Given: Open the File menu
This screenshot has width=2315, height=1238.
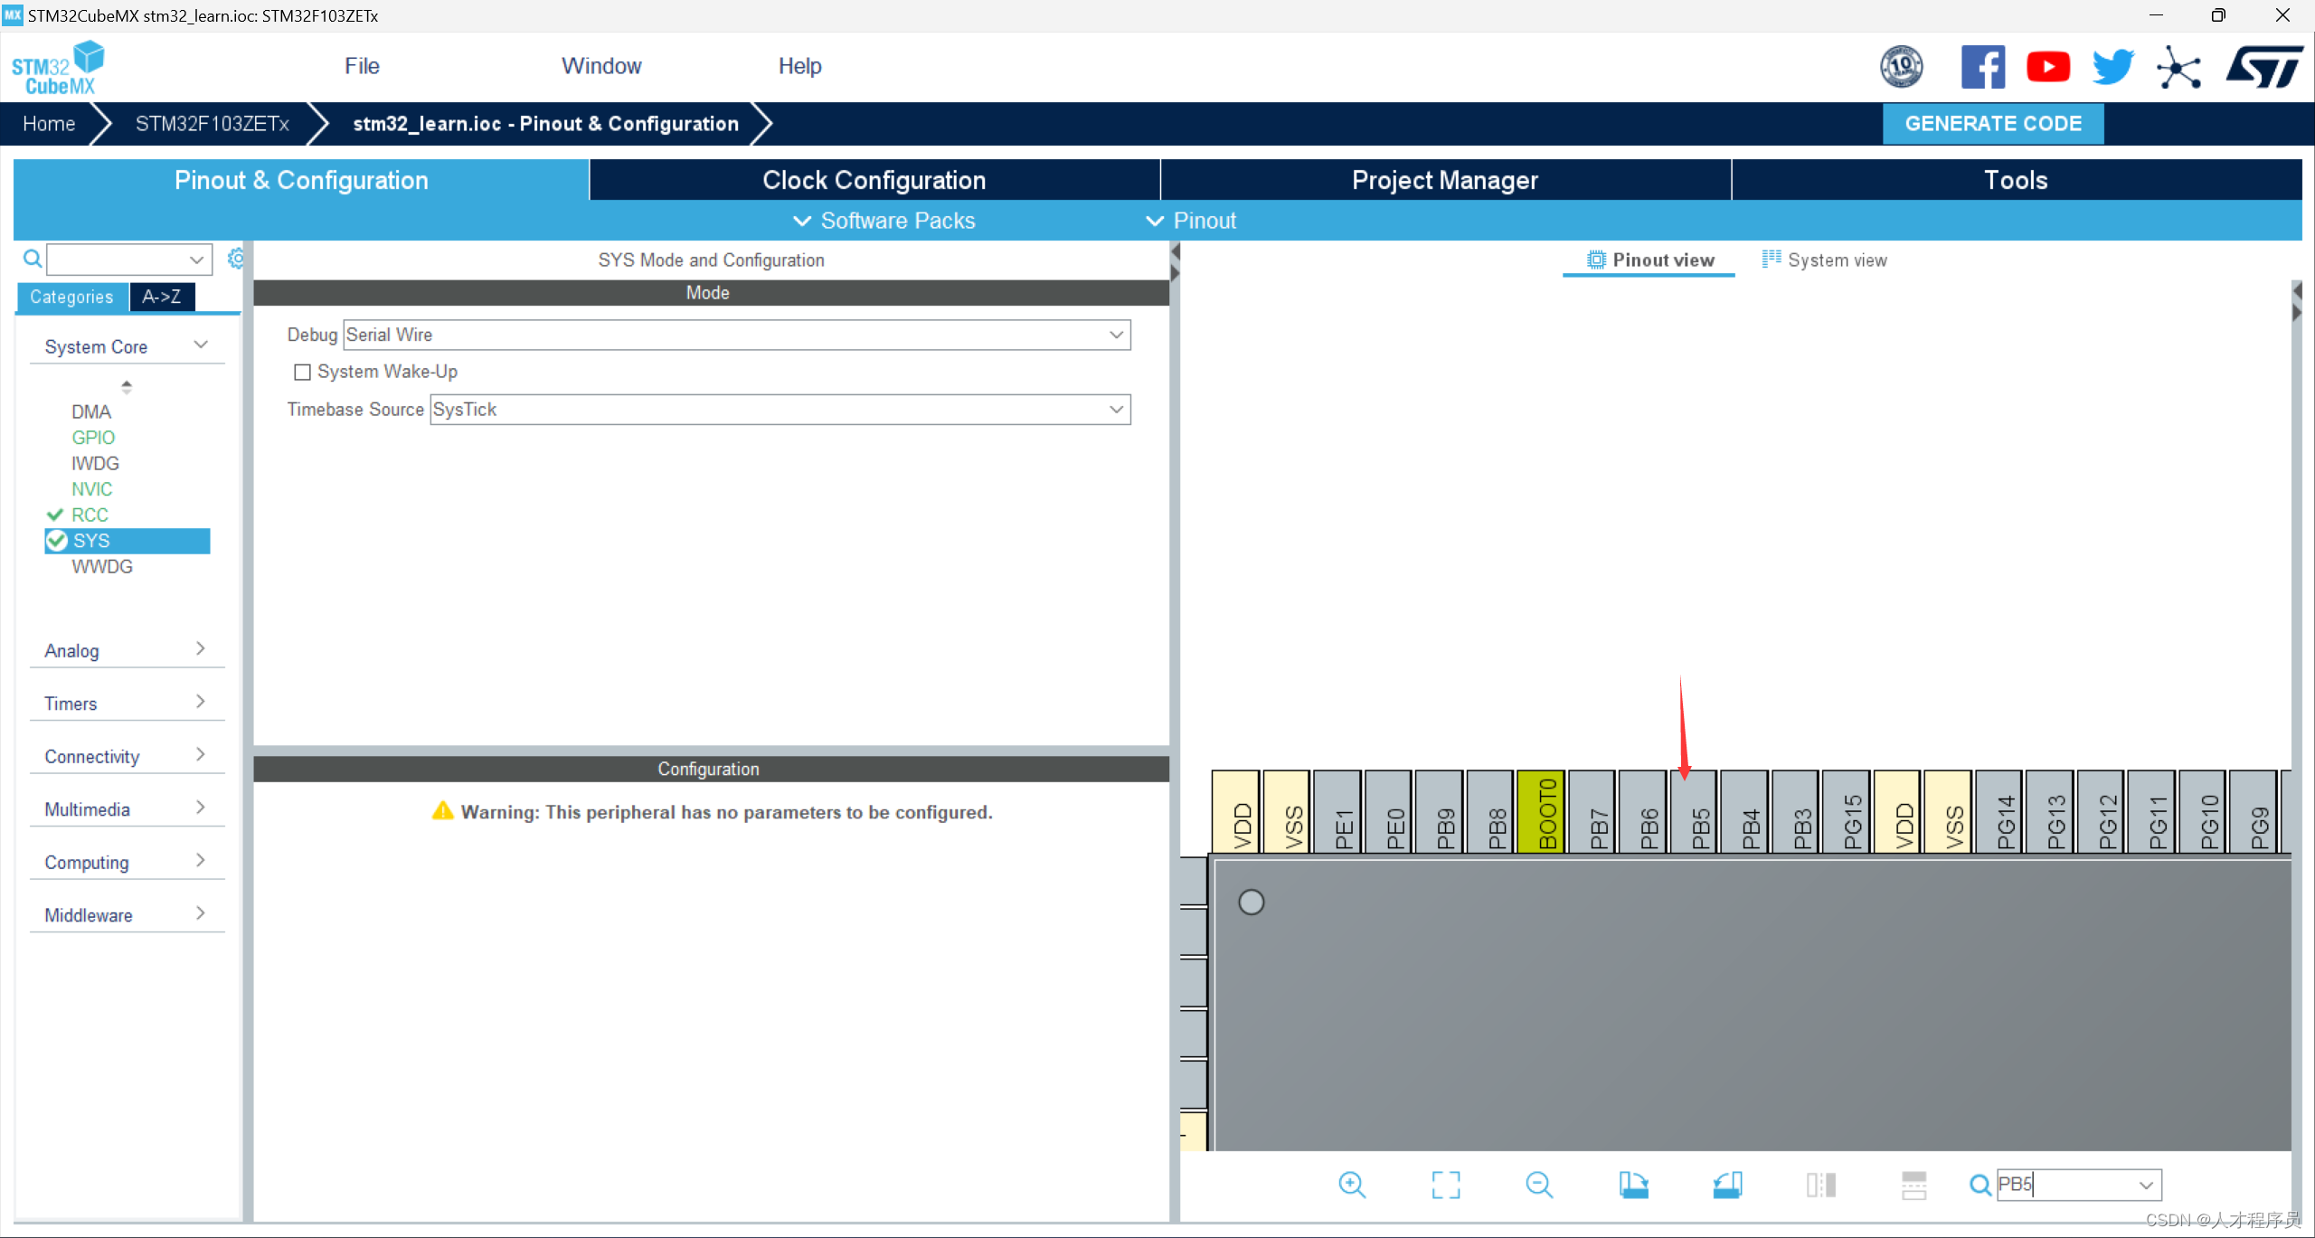Looking at the screenshot, I should click(x=362, y=66).
